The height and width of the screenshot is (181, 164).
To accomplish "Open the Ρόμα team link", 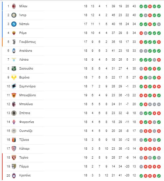I will click(x=23, y=33).
